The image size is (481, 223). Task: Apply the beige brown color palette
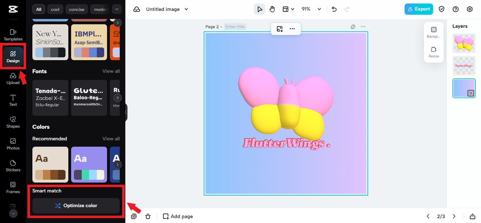(50, 164)
